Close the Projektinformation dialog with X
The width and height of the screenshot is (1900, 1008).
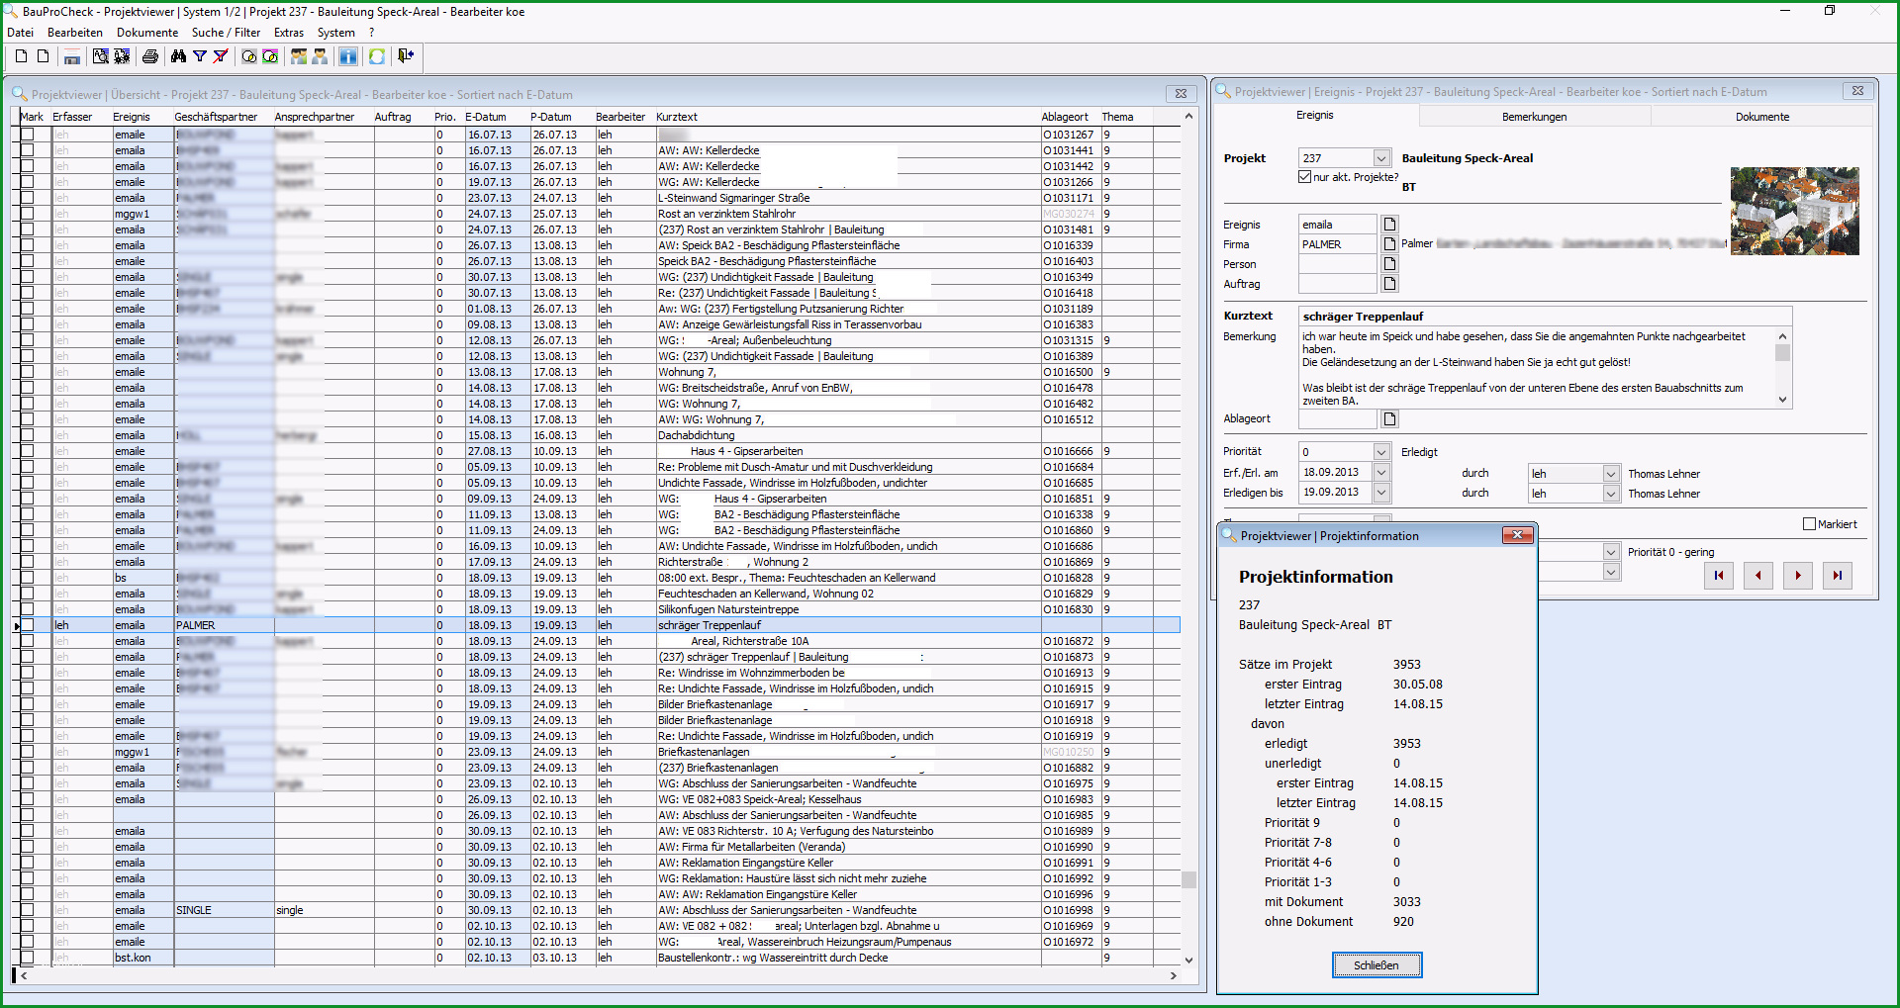coord(1517,535)
